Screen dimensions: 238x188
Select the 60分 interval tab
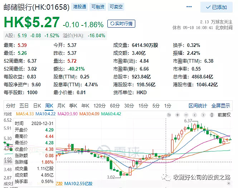click(115, 106)
